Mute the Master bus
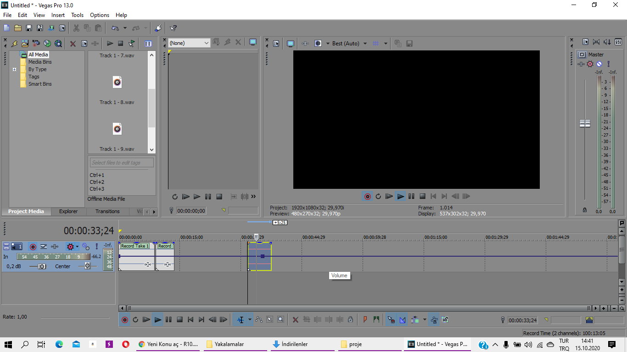627x352 pixels. coord(599,64)
